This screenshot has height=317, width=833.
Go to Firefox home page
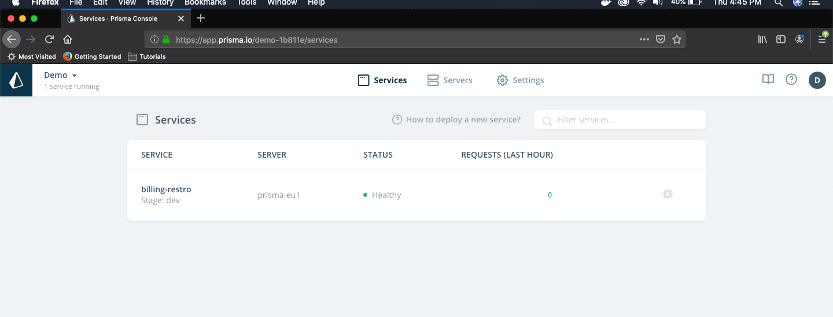(68, 39)
